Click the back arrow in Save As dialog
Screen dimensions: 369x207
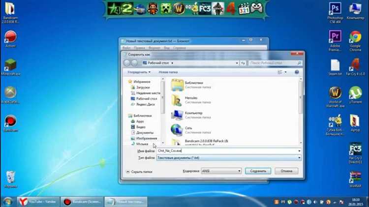click(127, 63)
